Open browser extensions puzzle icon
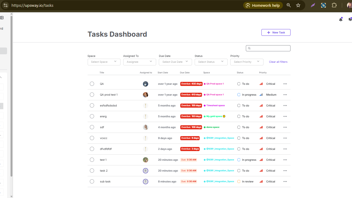Screen dimensions: 352x198 334,5
